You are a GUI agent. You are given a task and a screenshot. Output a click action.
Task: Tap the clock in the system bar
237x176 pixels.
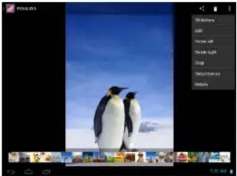coord(219,171)
